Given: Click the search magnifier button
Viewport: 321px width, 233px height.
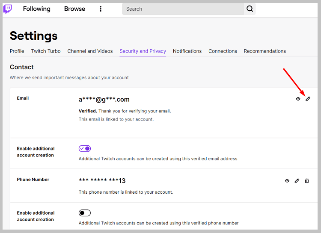Looking at the screenshot, I should pyautogui.click(x=250, y=9).
